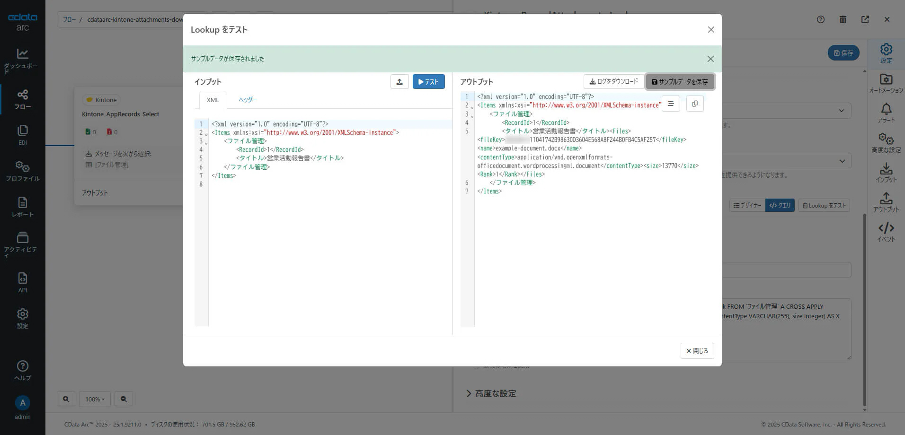Select the XML tab in the Input panel
Screen dimensions: 905x435
tap(213, 100)
